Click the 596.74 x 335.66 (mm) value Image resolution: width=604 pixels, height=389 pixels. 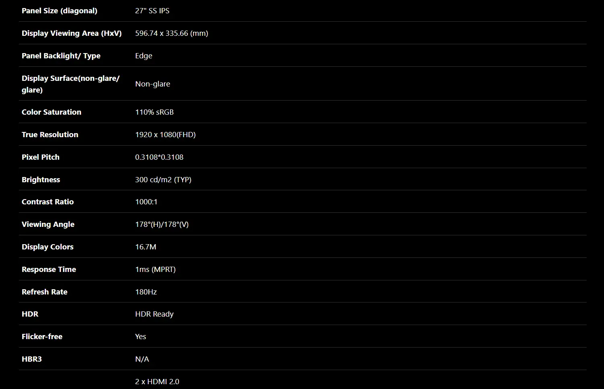point(171,33)
